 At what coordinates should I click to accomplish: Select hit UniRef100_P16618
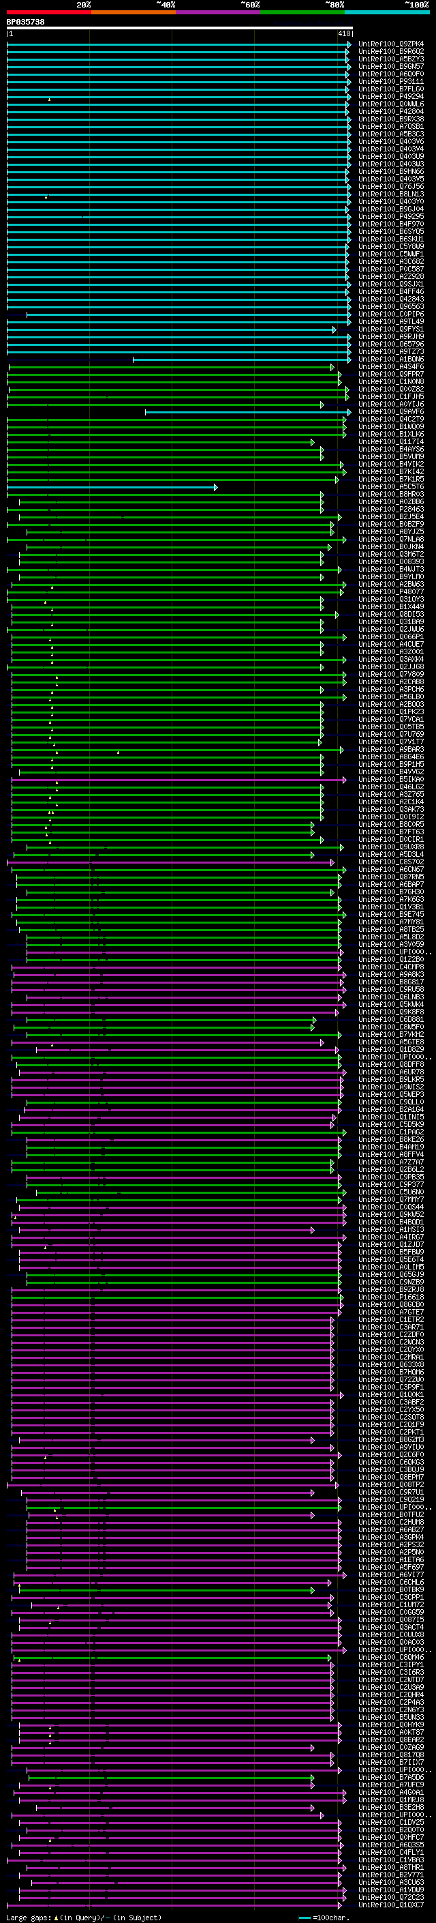click(391, 1297)
